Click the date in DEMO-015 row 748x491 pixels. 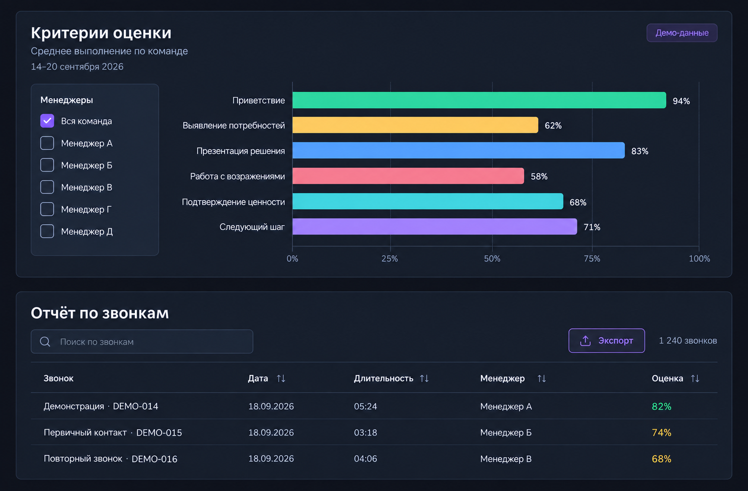271,433
